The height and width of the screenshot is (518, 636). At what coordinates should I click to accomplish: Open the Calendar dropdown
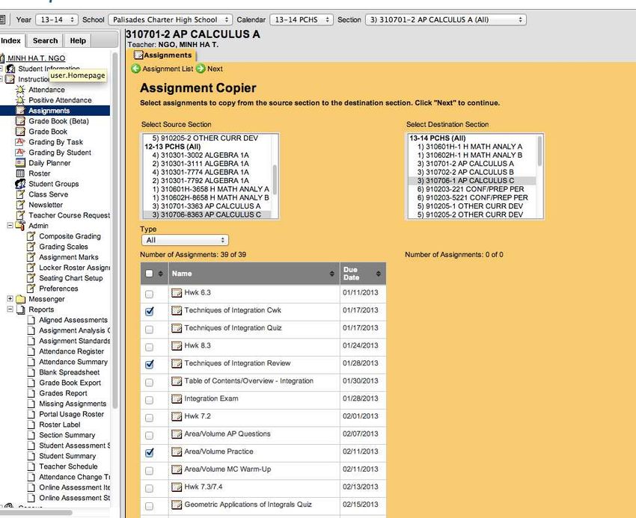click(x=302, y=19)
